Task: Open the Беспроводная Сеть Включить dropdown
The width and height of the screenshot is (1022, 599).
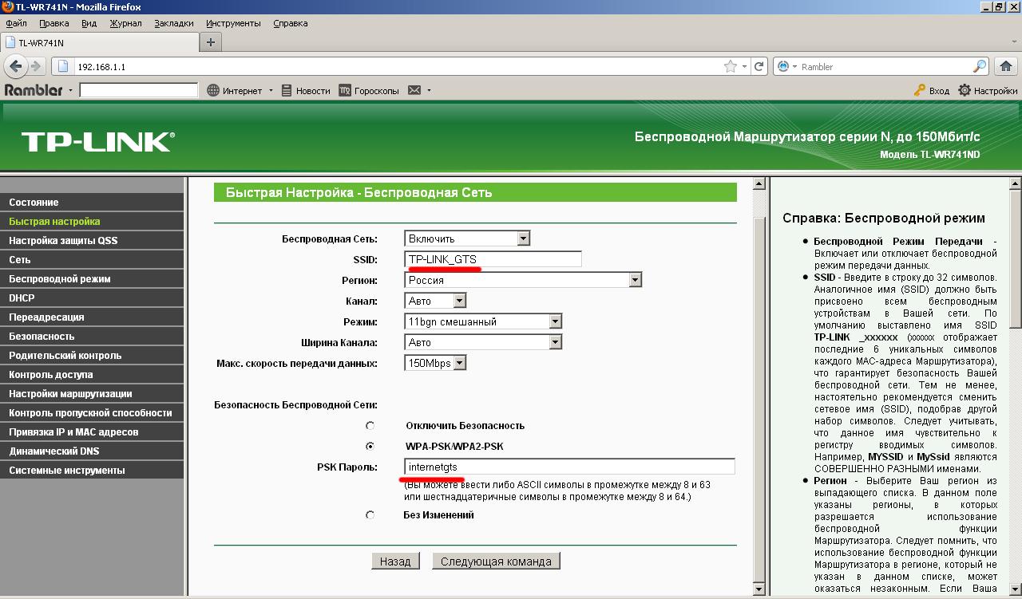Action: 467,238
